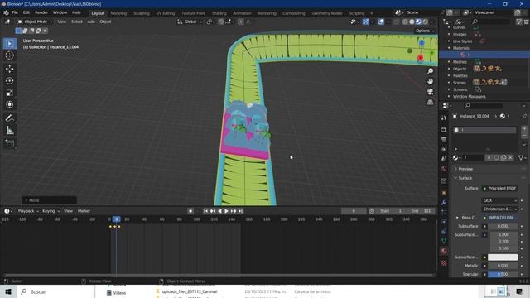The width and height of the screenshot is (530, 298).
Task: Open the Window menu
Action: 60,13
